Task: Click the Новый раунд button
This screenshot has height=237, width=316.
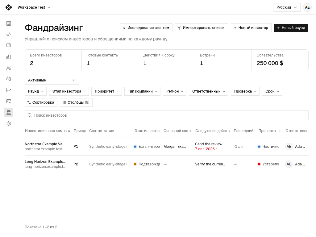Action: coord(291,28)
